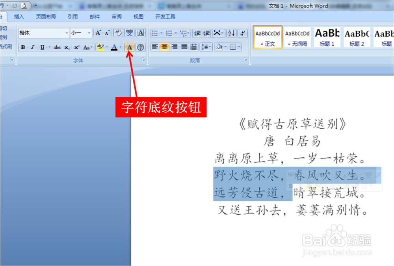Toggle center alignment off
Viewport: 394px width, 266px height.
(x=164, y=47)
